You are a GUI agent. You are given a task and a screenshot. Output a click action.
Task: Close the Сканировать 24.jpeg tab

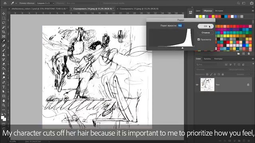[71, 9]
